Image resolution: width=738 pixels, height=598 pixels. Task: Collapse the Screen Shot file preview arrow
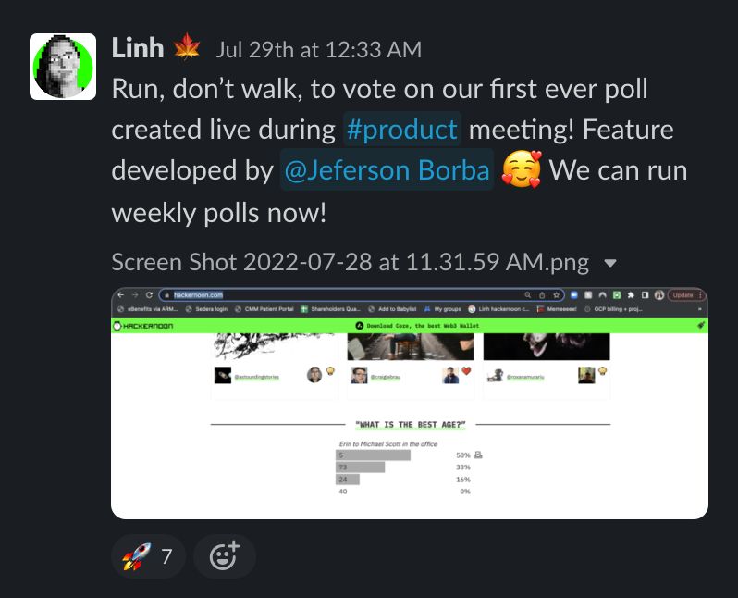tap(609, 263)
